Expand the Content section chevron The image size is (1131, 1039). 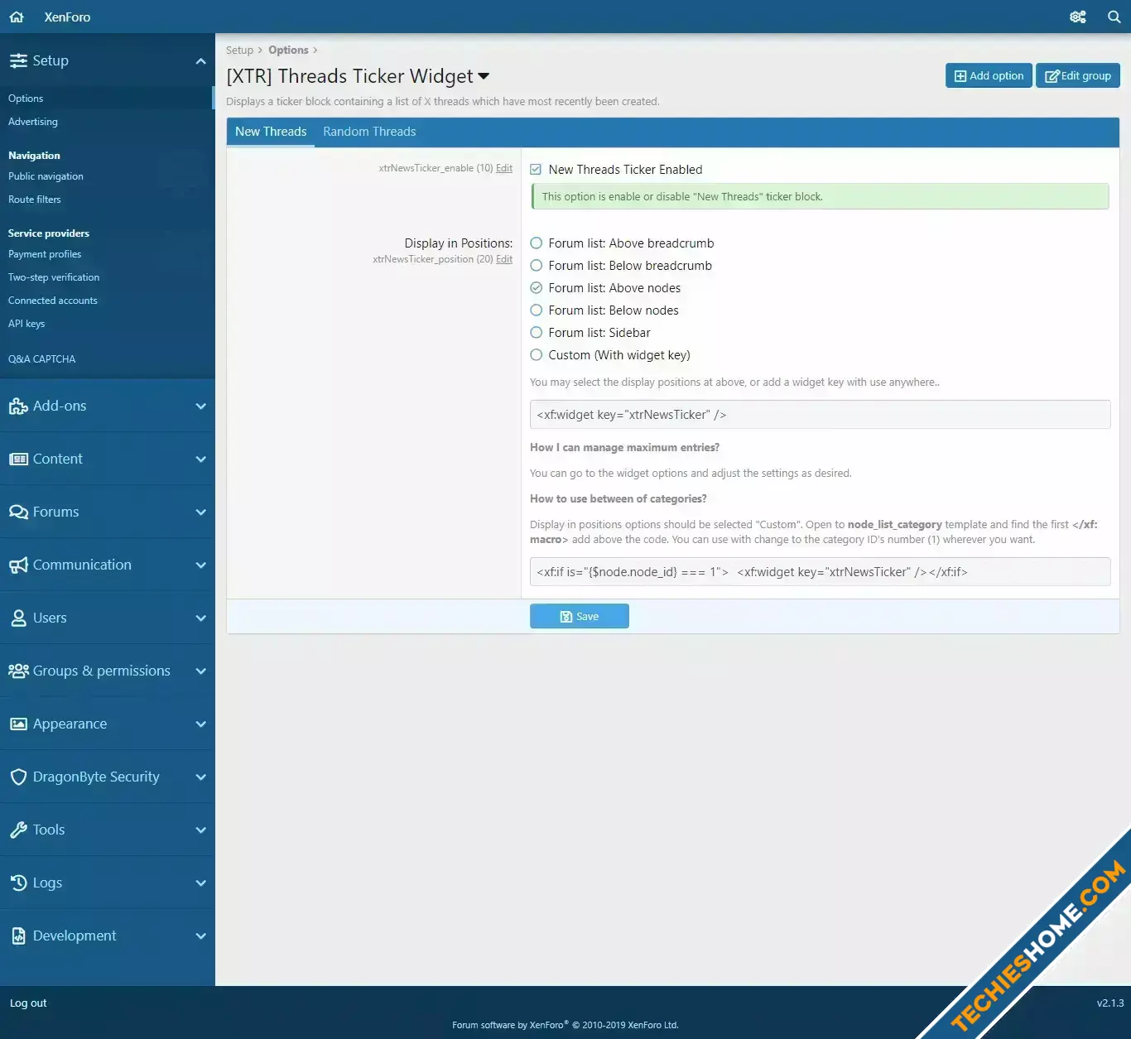tap(200, 459)
